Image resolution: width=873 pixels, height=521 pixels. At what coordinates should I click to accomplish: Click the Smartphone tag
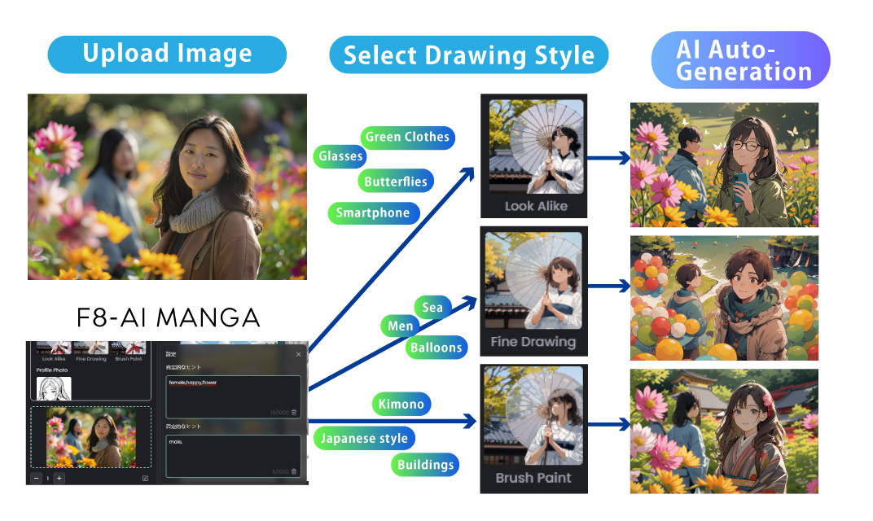[373, 213]
